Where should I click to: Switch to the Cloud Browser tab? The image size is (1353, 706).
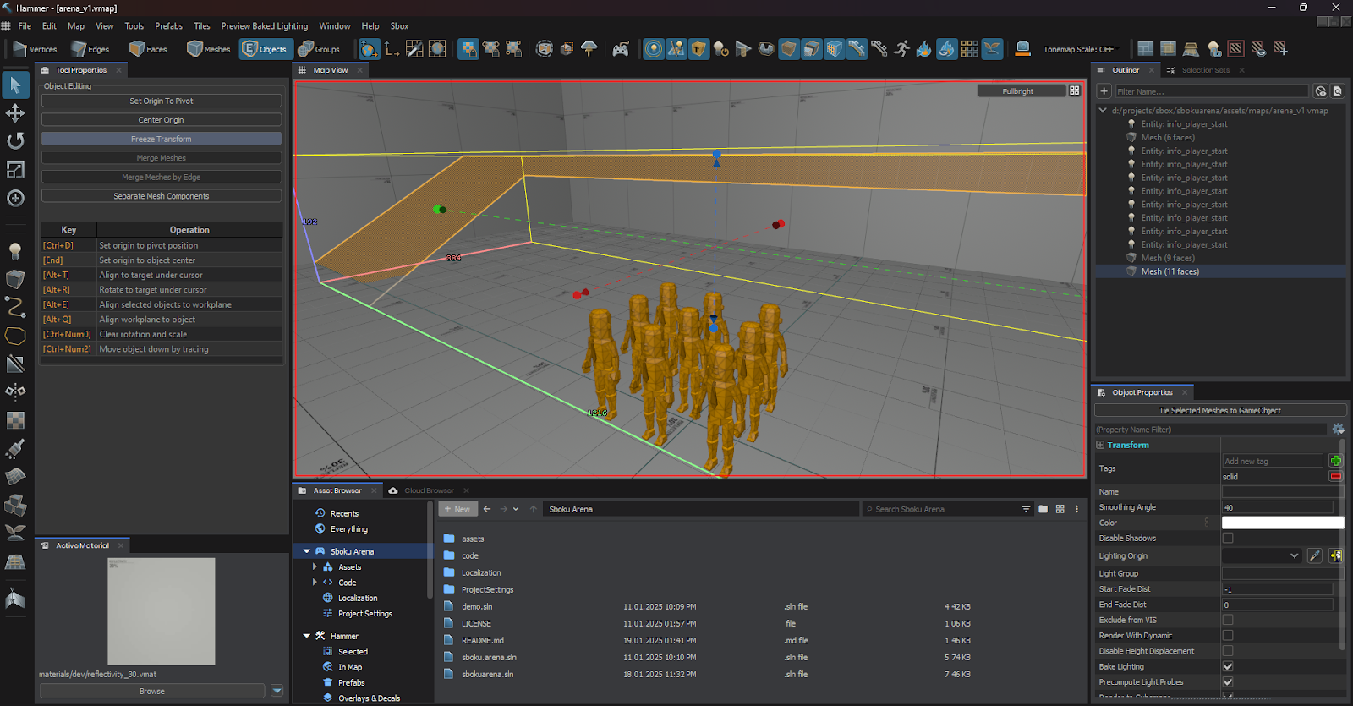(428, 490)
